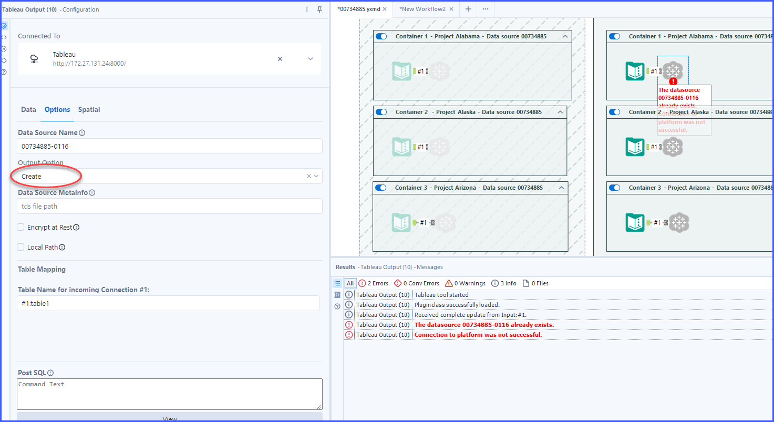
Task: Toggle left Container 3 Project Arizona switch
Action: tap(381, 188)
